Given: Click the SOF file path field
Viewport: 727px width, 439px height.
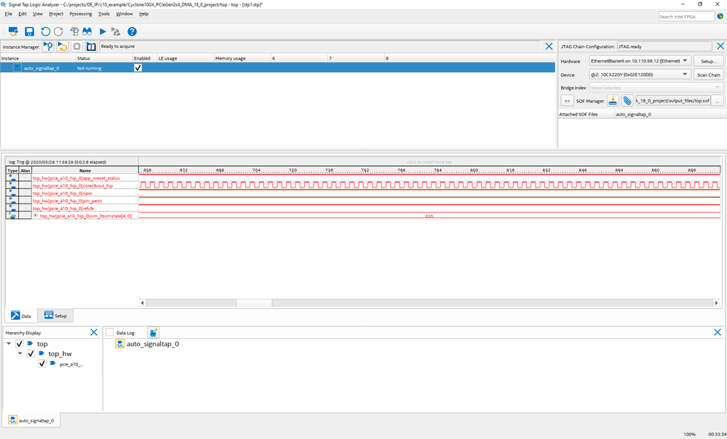Looking at the screenshot, I should pos(672,100).
